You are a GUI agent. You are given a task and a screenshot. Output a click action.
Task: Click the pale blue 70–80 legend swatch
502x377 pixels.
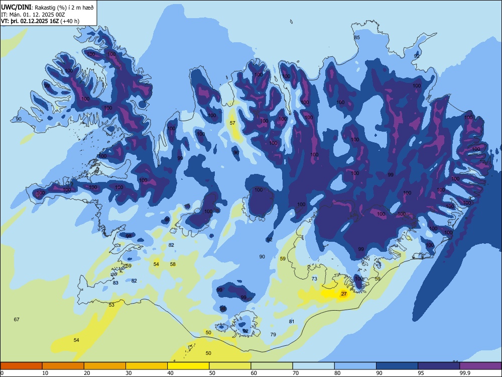[313, 366]
